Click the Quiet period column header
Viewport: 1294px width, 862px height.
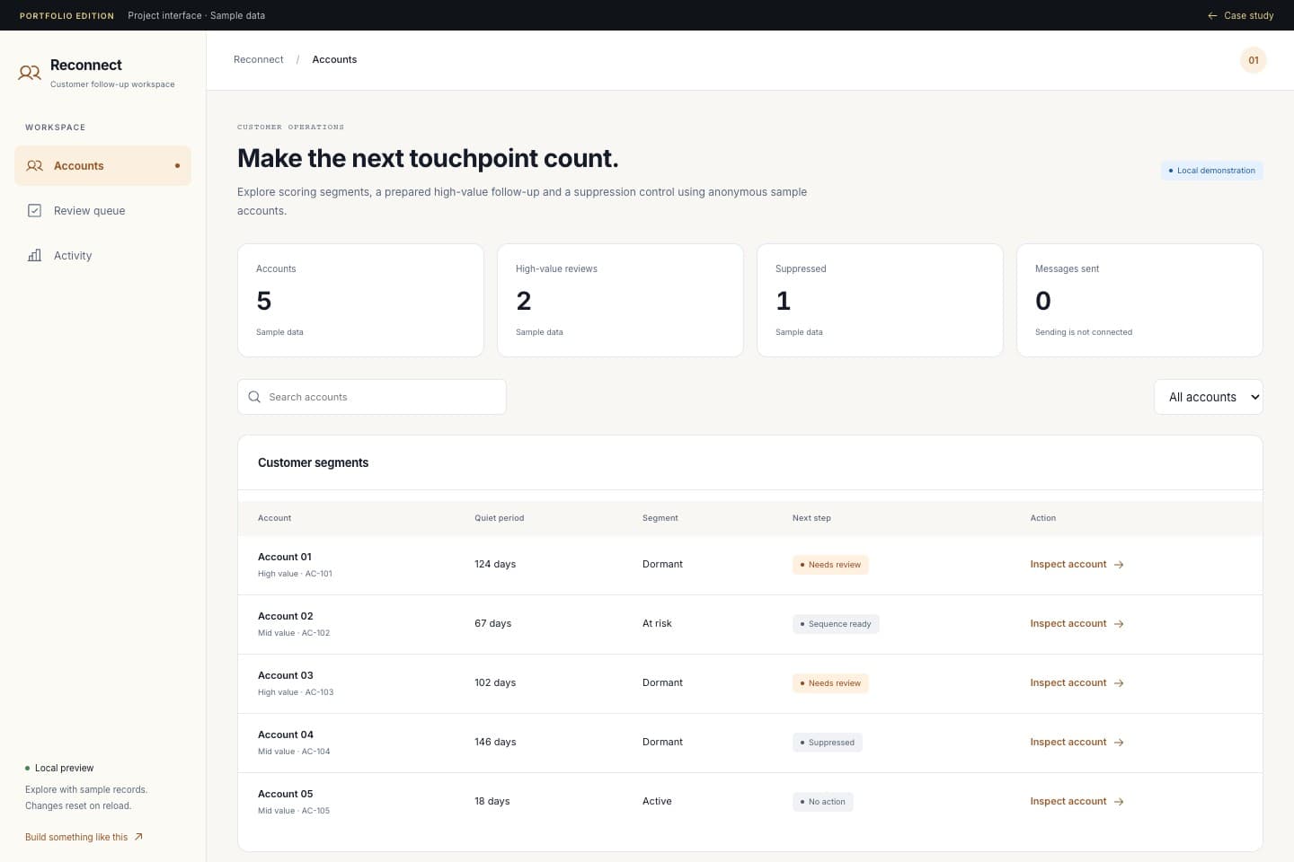pos(500,518)
